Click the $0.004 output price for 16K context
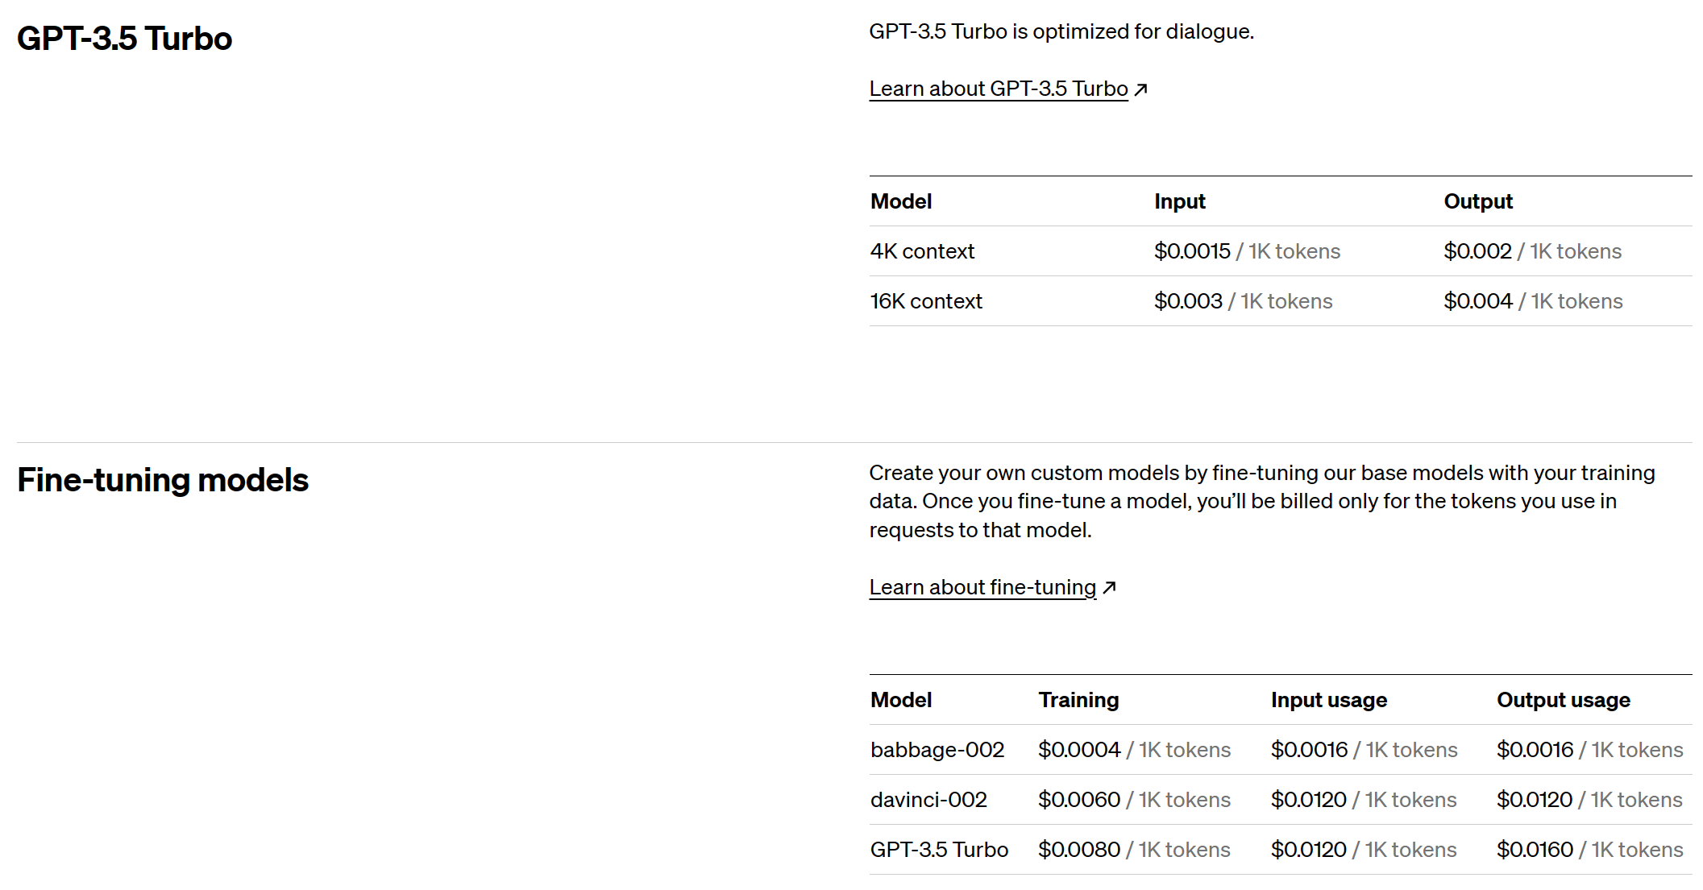 click(x=1477, y=301)
